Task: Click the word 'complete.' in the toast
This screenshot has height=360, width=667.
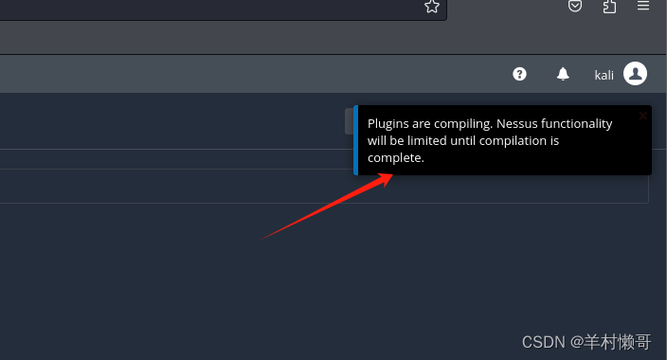Action: (x=396, y=158)
